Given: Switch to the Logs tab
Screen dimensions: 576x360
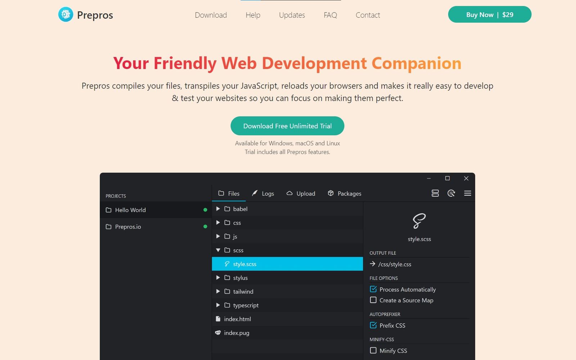Looking at the screenshot, I should coord(263,193).
